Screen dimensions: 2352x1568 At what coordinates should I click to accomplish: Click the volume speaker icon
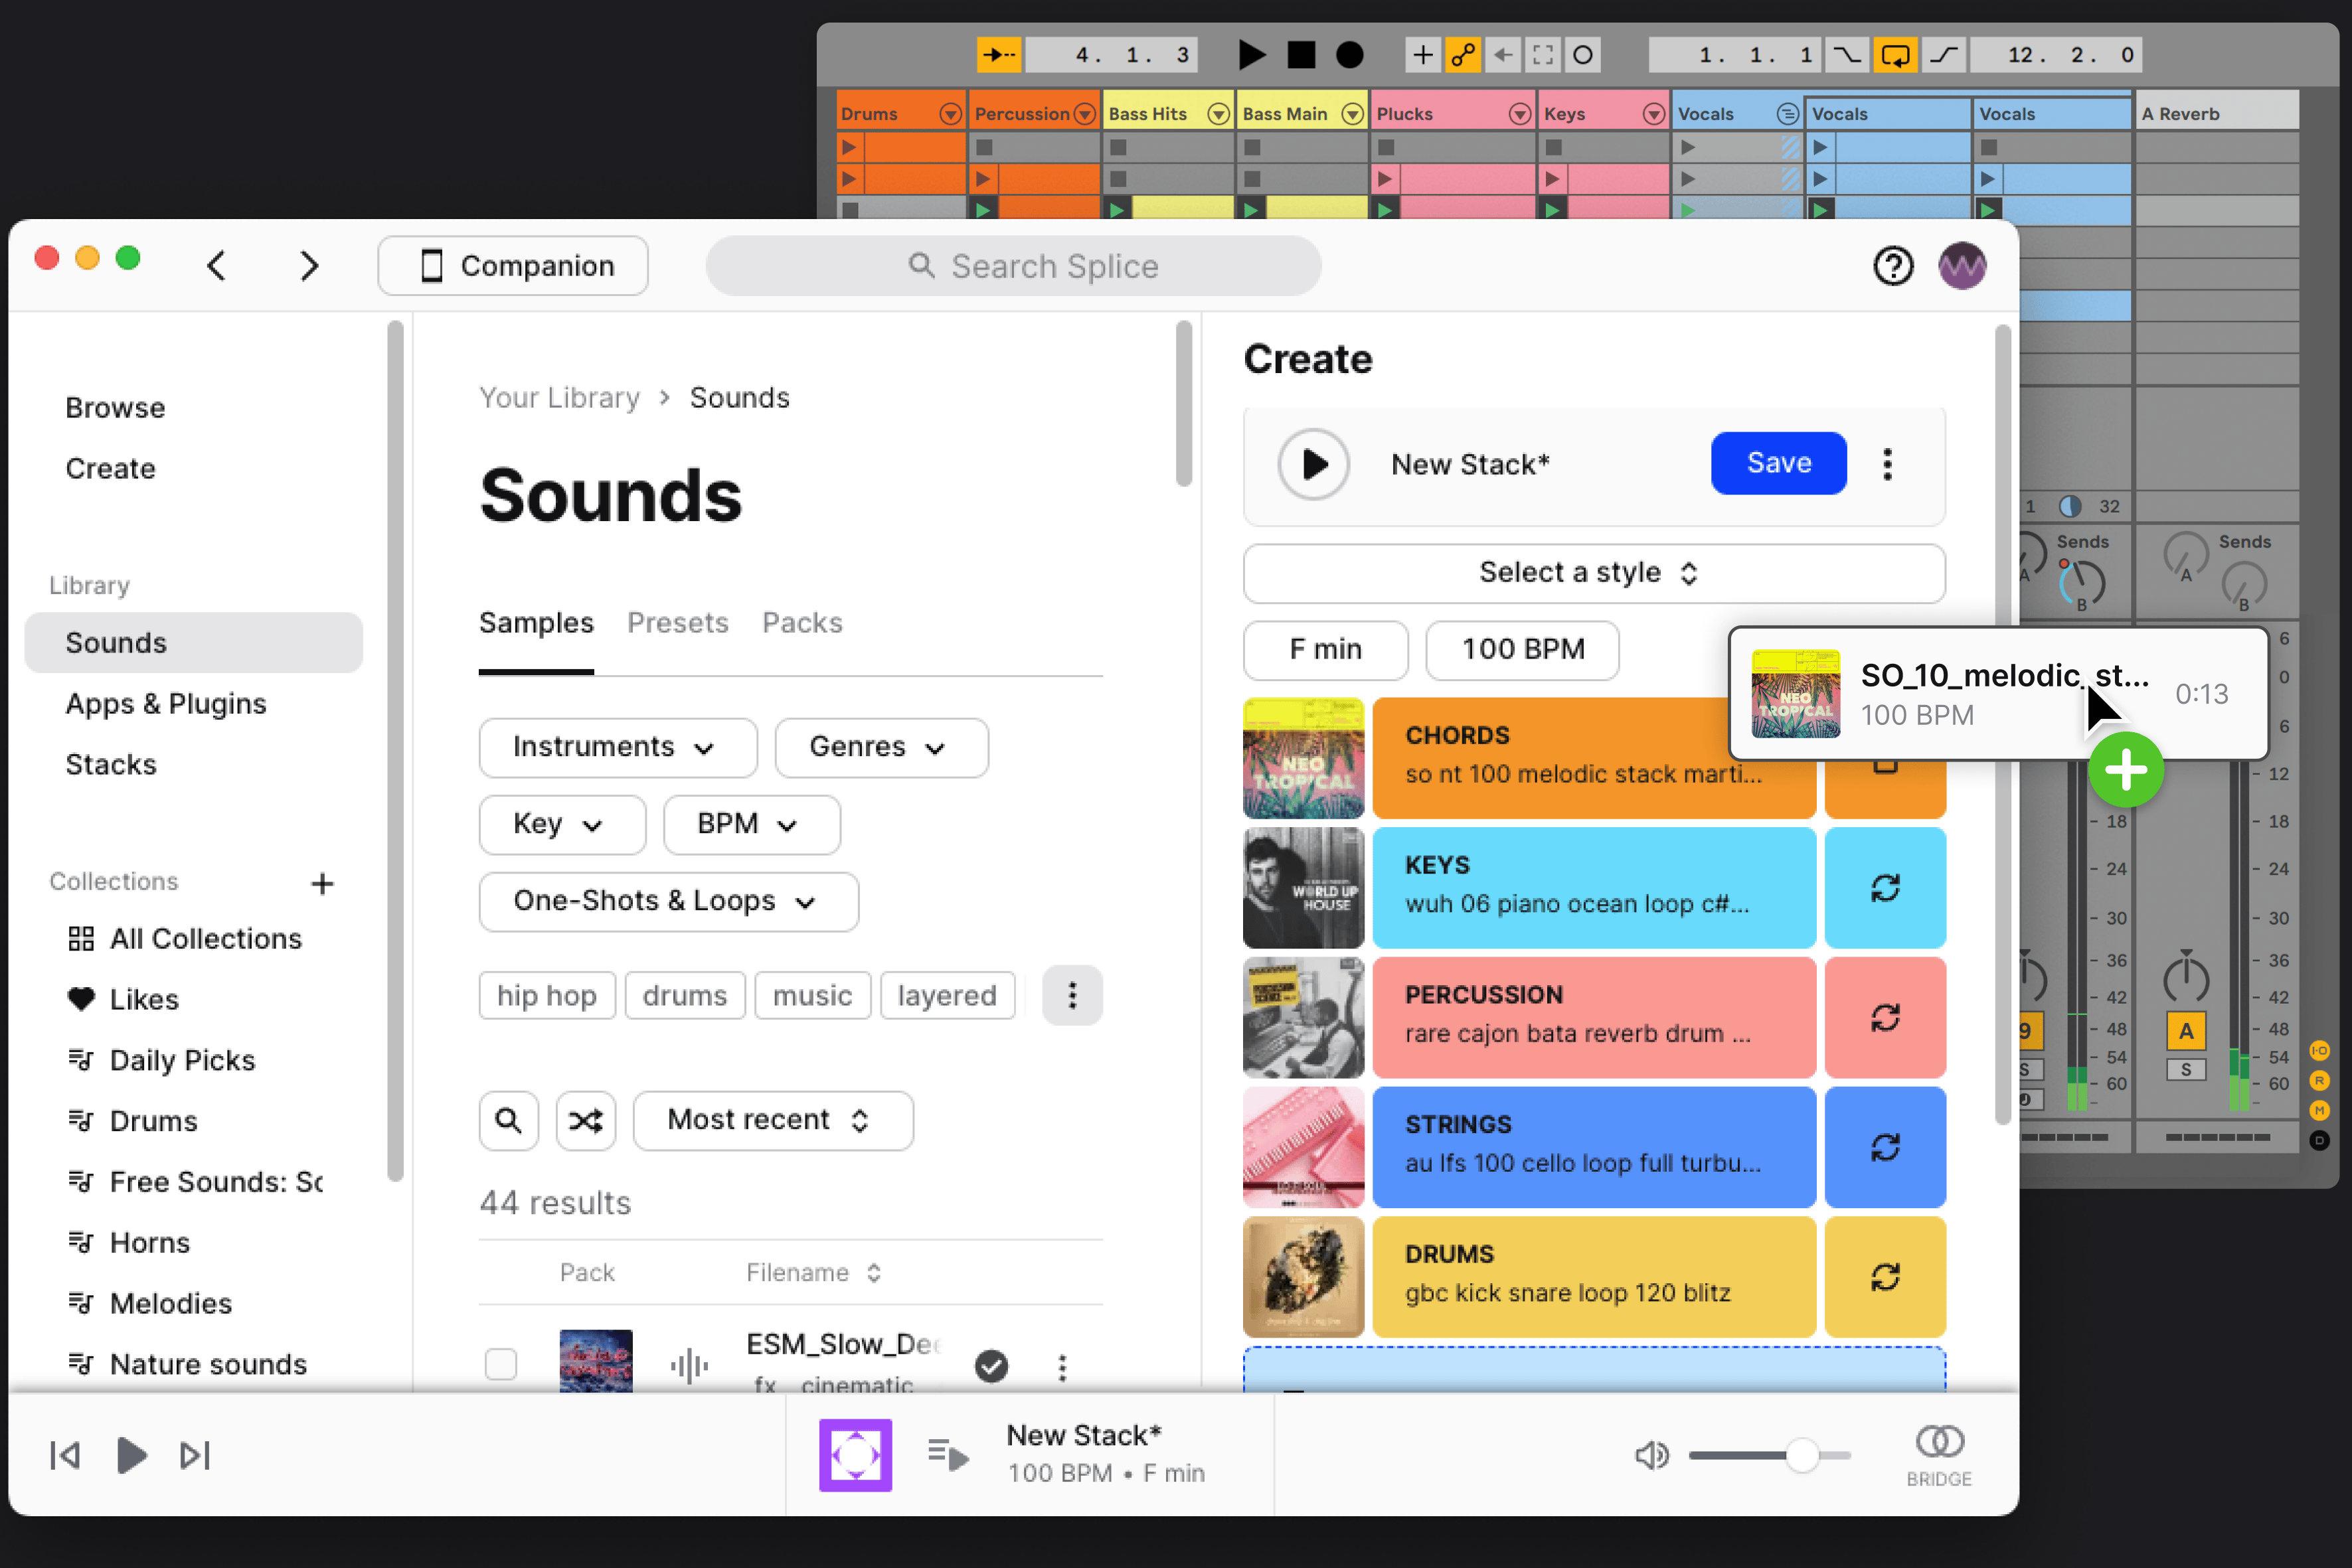point(1651,1455)
